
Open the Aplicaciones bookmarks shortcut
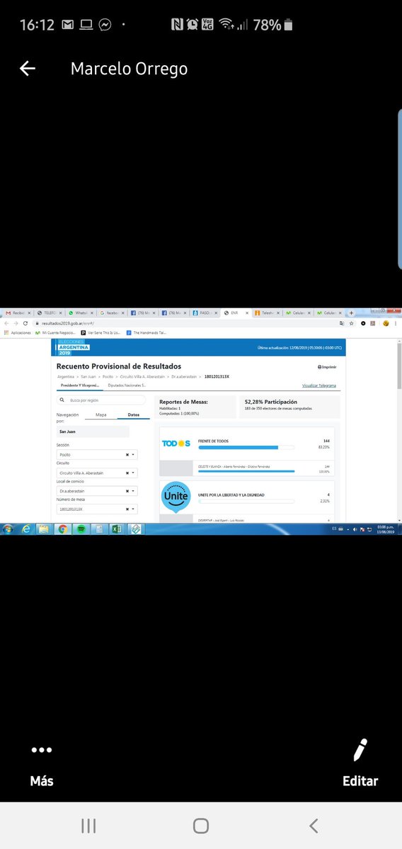coord(17,332)
